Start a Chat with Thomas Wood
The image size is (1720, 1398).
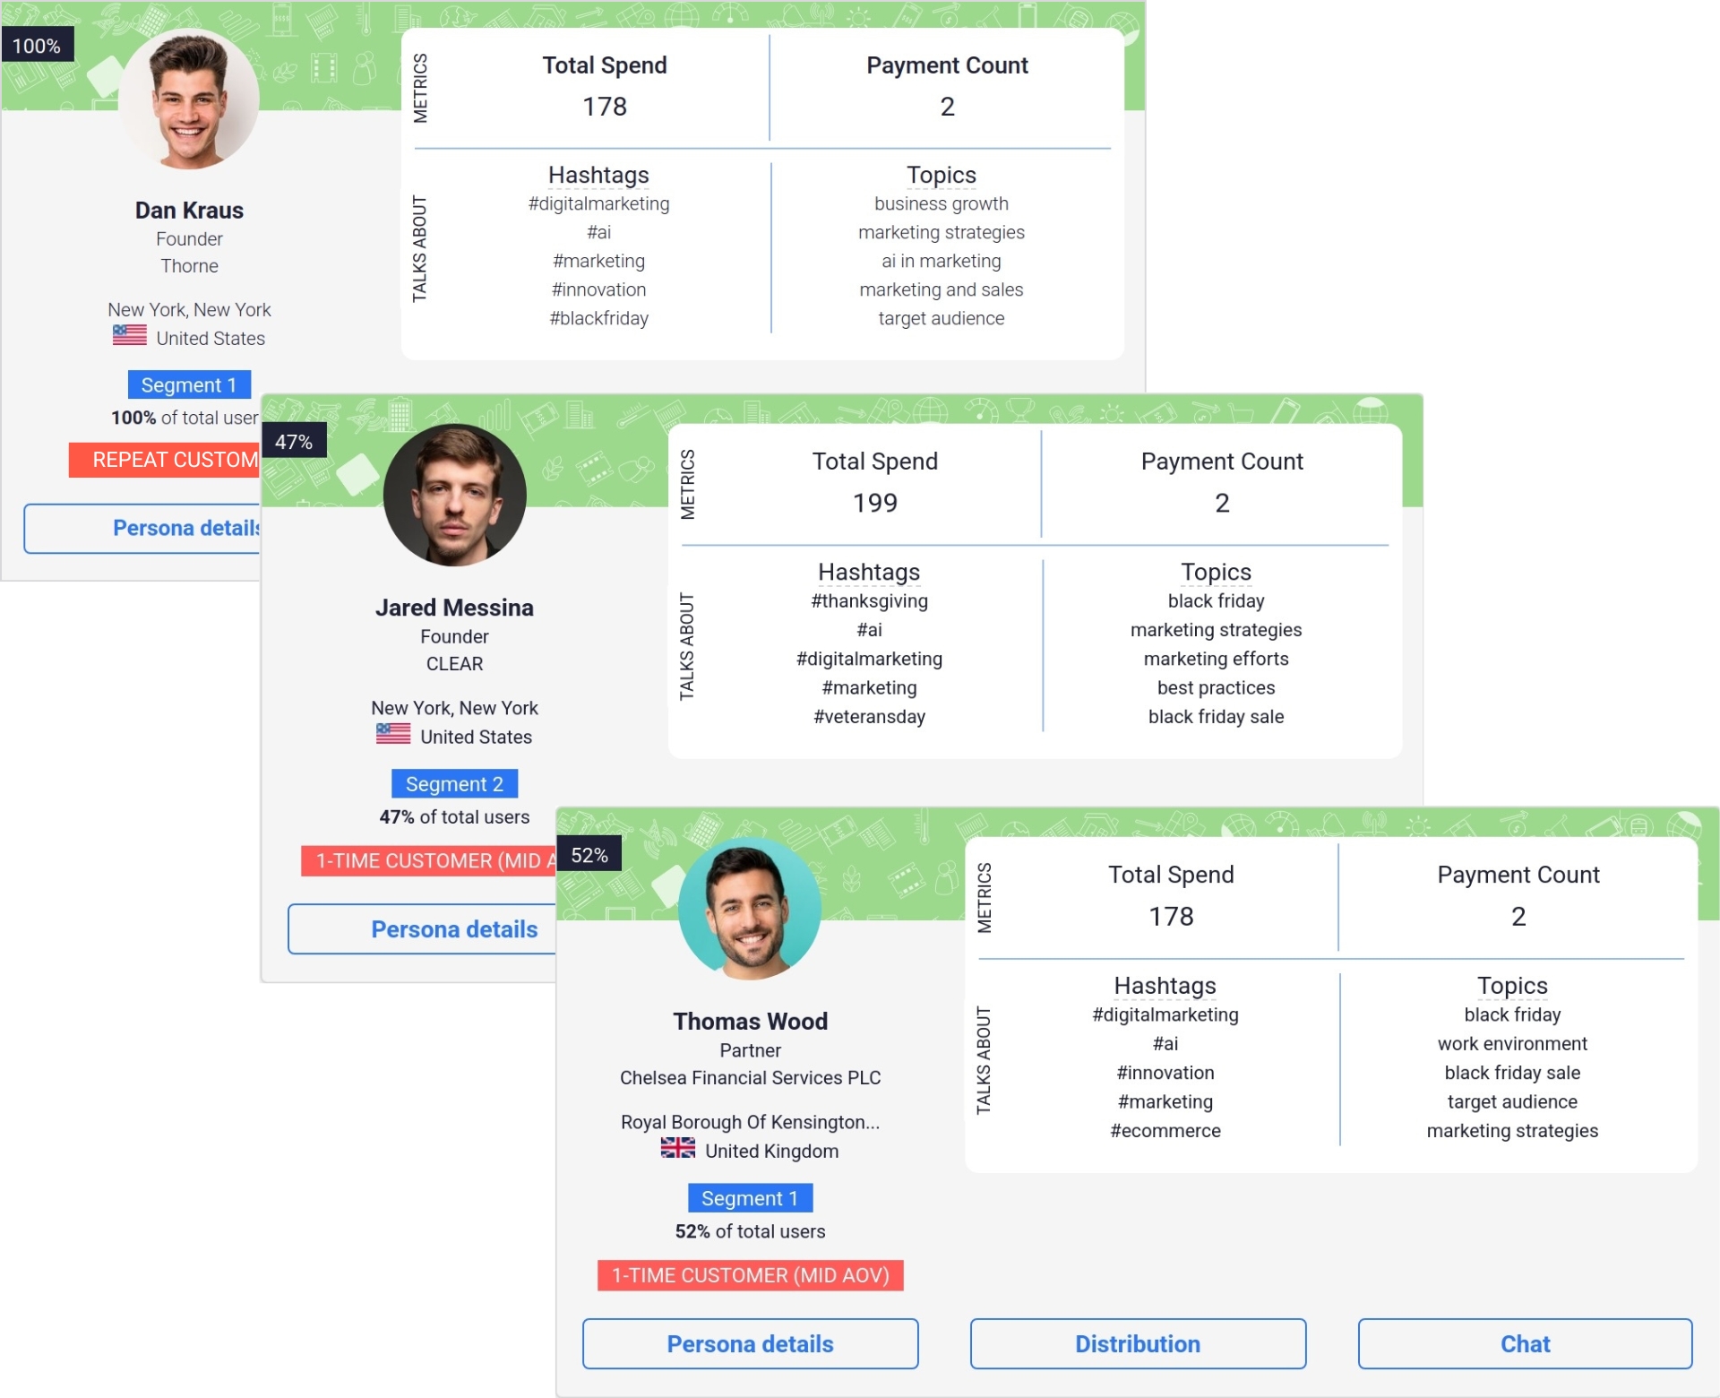(1525, 1343)
